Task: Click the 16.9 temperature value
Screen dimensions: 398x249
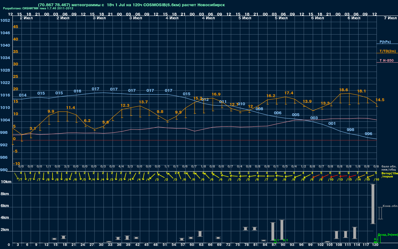Action: [216, 94]
